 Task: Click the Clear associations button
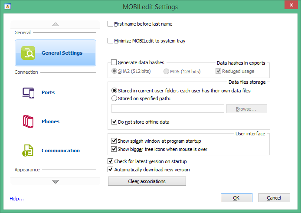(x=147, y=181)
